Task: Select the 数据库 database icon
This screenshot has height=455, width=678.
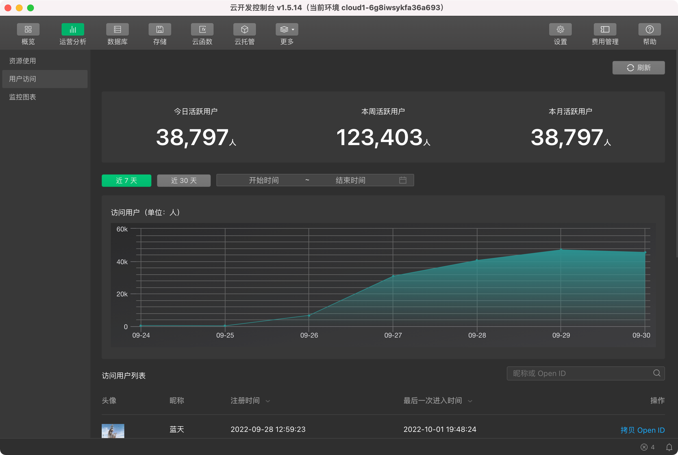Action: tap(117, 29)
